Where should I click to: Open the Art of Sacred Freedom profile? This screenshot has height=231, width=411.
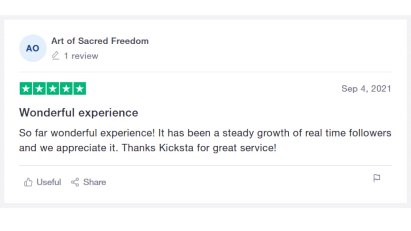100,41
